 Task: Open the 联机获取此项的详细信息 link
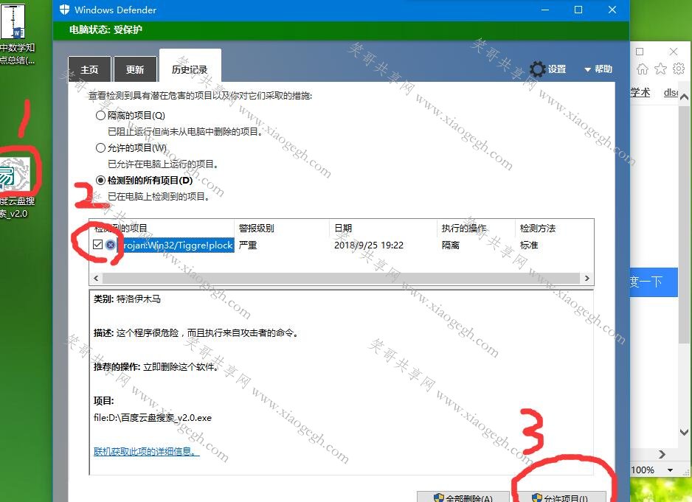(147, 451)
